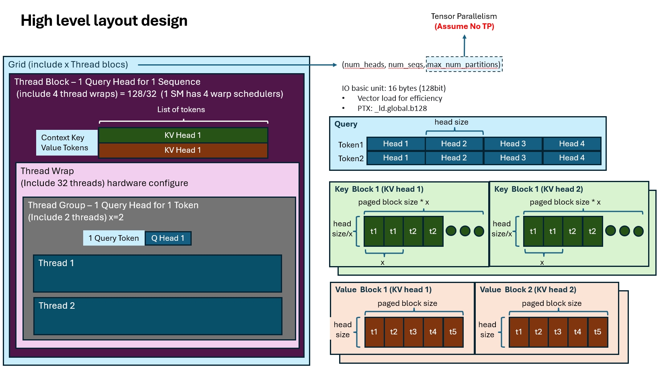This screenshot has height=369, width=661.
Task: Click last green dot in KV head 2 key block
Action: pyautogui.click(x=638, y=231)
